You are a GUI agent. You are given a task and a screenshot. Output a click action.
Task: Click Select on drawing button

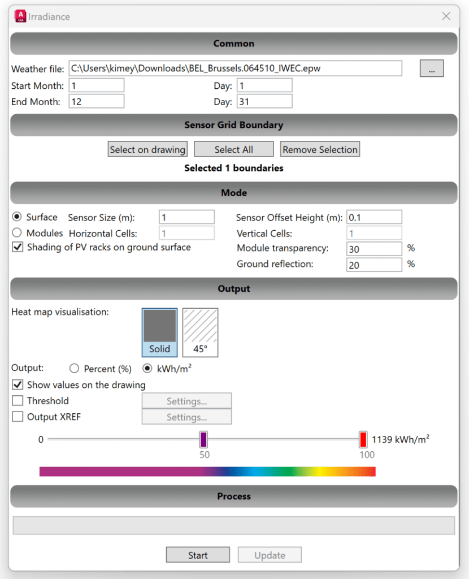pos(147,149)
